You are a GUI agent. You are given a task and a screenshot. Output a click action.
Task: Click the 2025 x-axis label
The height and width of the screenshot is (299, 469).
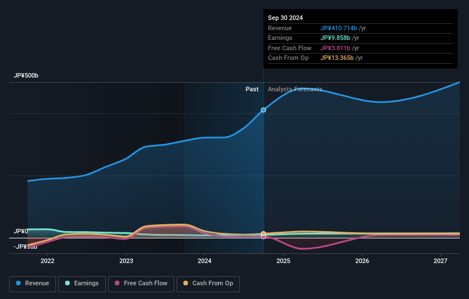click(283, 261)
